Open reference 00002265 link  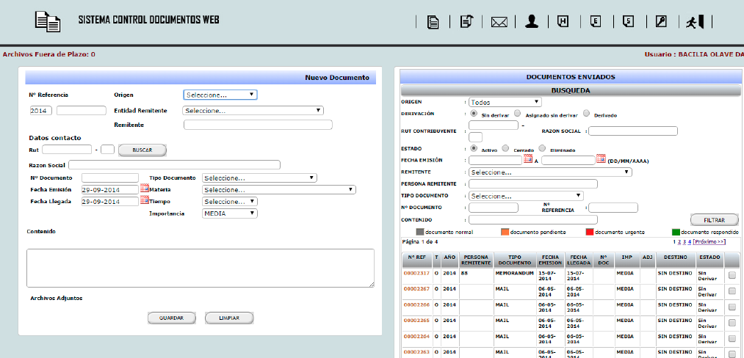click(x=416, y=321)
